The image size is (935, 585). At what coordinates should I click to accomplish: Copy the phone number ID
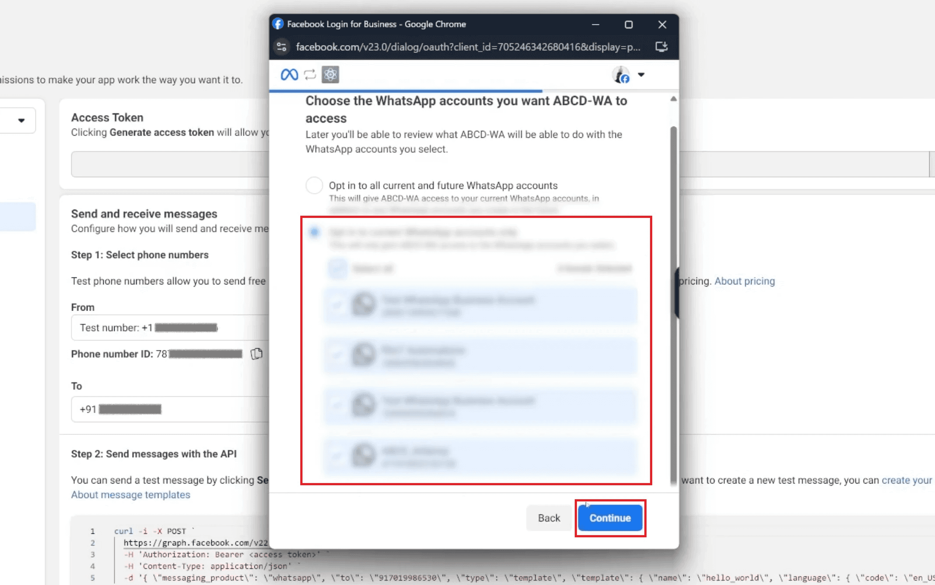pos(257,354)
